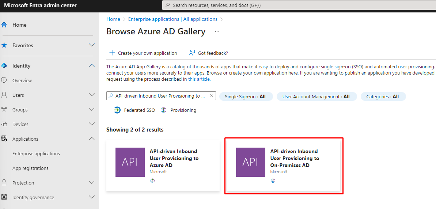436x209 pixels.
Task: Toggle the Federated SSO filter
Action: point(134,110)
